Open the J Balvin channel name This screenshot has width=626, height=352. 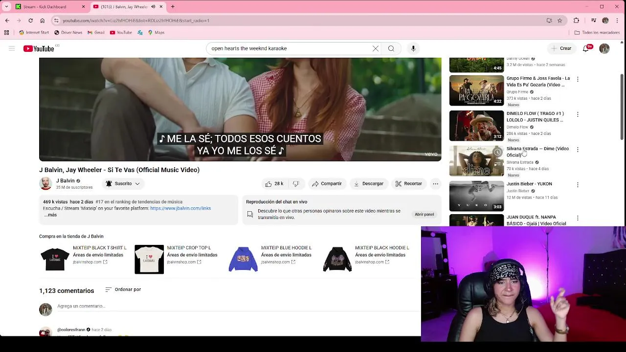click(66, 180)
